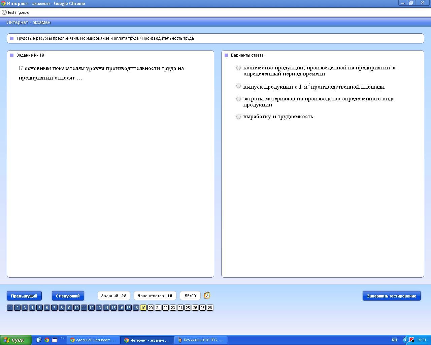Select answer 'количество продукции, произведенной на предприятии'
Viewport: 431px width, 345px height.
pyautogui.click(x=238, y=68)
